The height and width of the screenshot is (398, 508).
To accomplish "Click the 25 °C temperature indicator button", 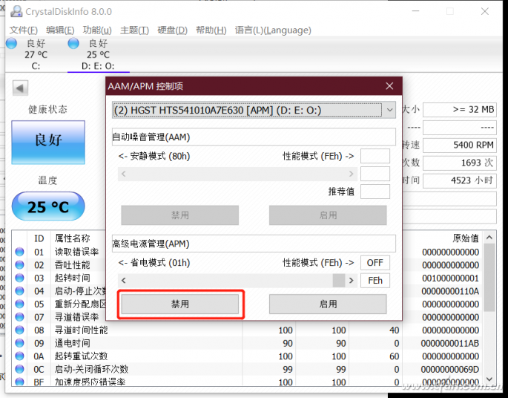I will 48,206.
